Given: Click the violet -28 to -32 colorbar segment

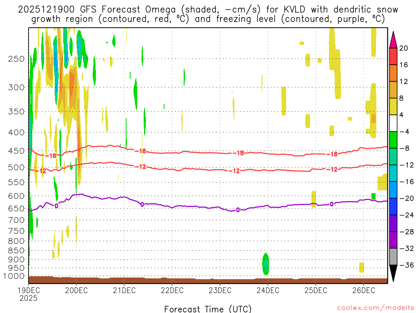Looking at the screenshot, I should point(393,240).
